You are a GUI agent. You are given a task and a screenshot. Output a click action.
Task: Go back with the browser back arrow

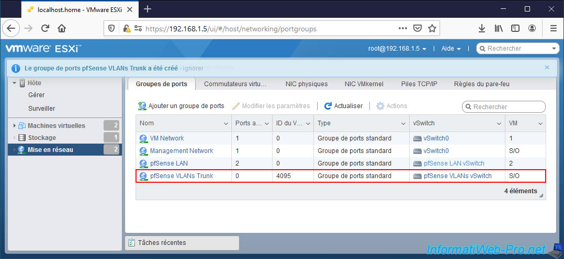pos(11,28)
